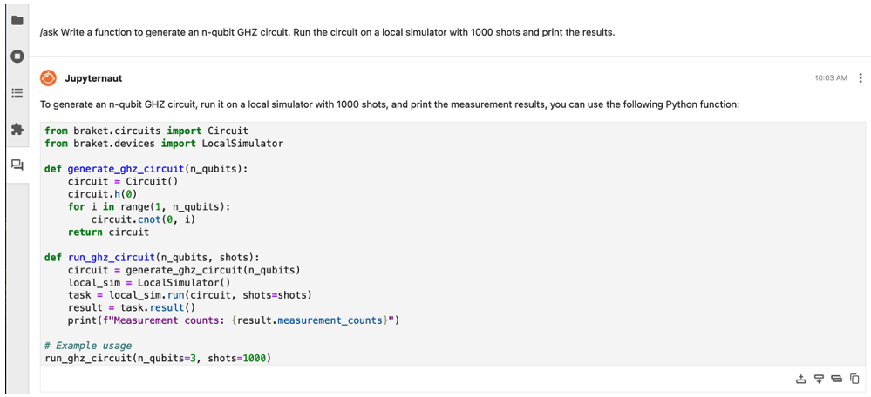Click the Jupyternaut avatar icon
Screen dimensions: 871x397
click(48, 78)
